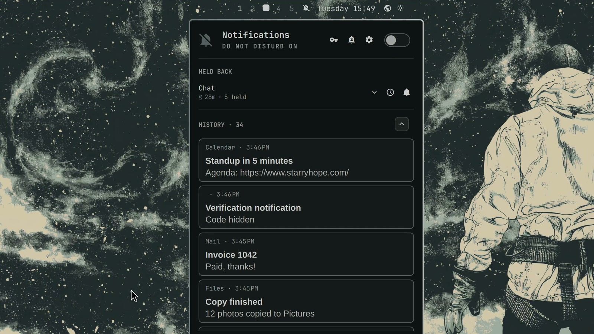This screenshot has height=334, width=594.
Task: Open notification settings gear
Action: [x=369, y=40]
